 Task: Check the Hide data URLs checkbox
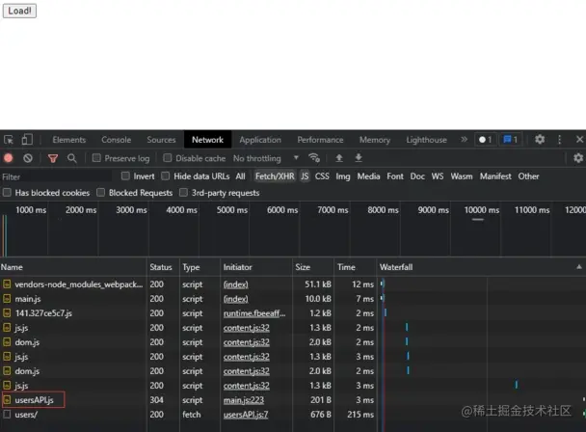166,176
